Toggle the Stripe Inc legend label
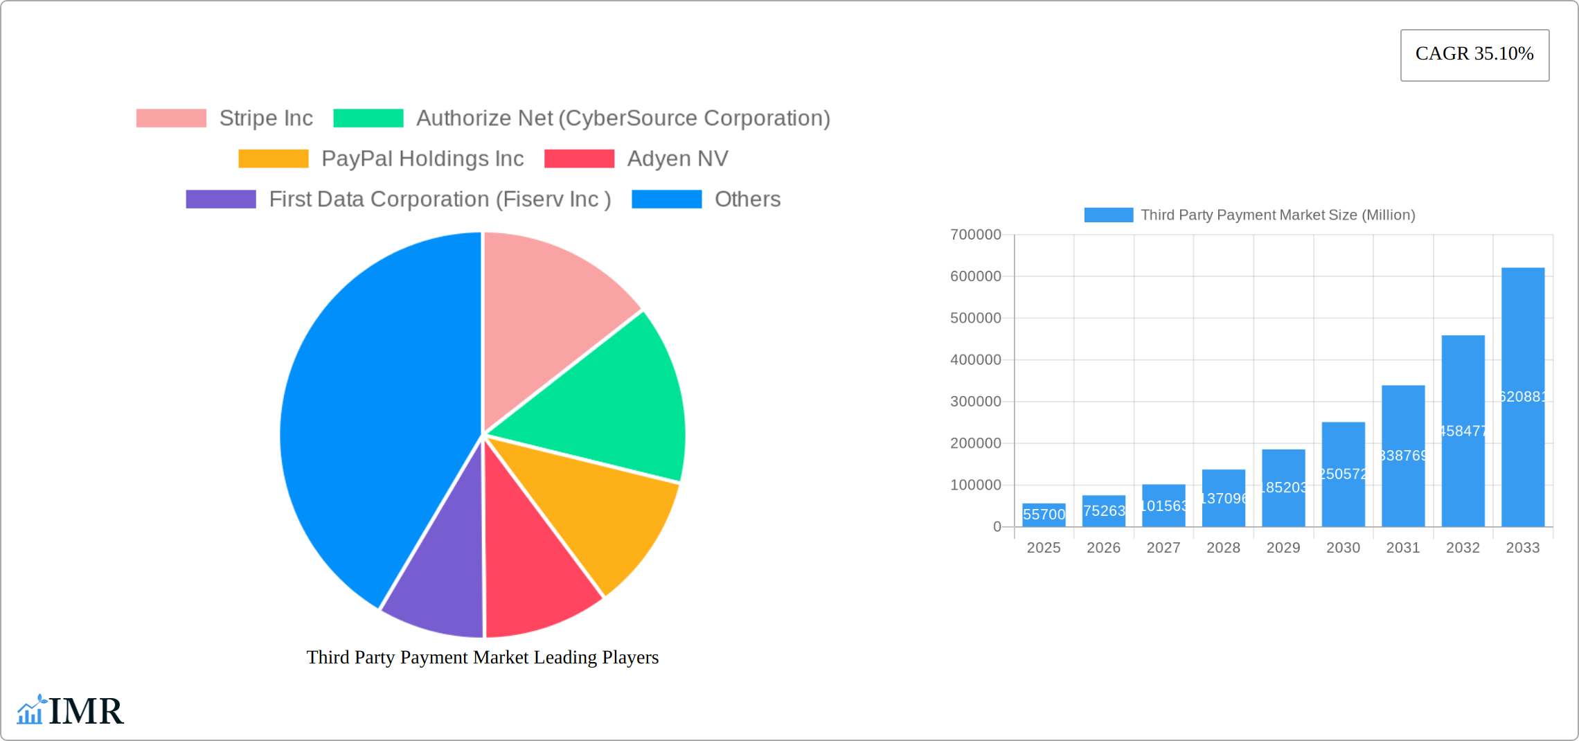This screenshot has height=741, width=1579. (x=266, y=118)
